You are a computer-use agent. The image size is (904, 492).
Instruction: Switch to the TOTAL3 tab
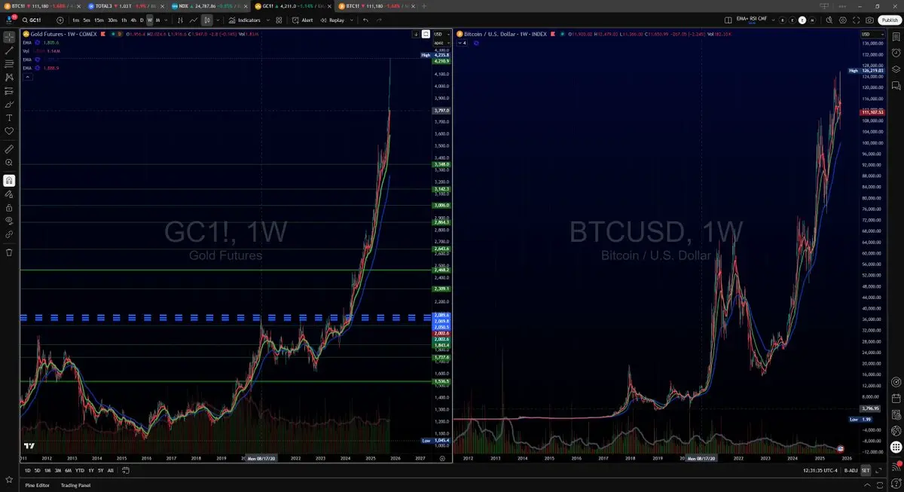tap(125, 5)
